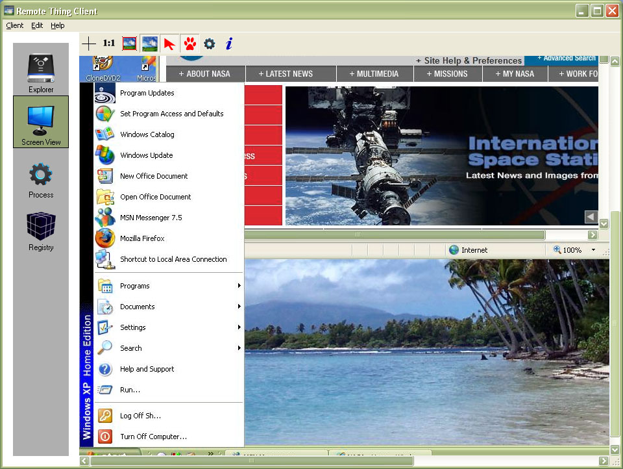The image size is (623, 469).
Task: Click the banner's previous arrow button
Action: point(591,216)
